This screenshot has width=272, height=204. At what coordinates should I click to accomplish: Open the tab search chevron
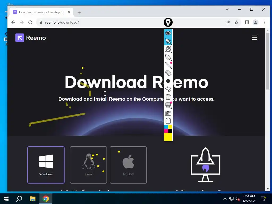click(227, 9)
